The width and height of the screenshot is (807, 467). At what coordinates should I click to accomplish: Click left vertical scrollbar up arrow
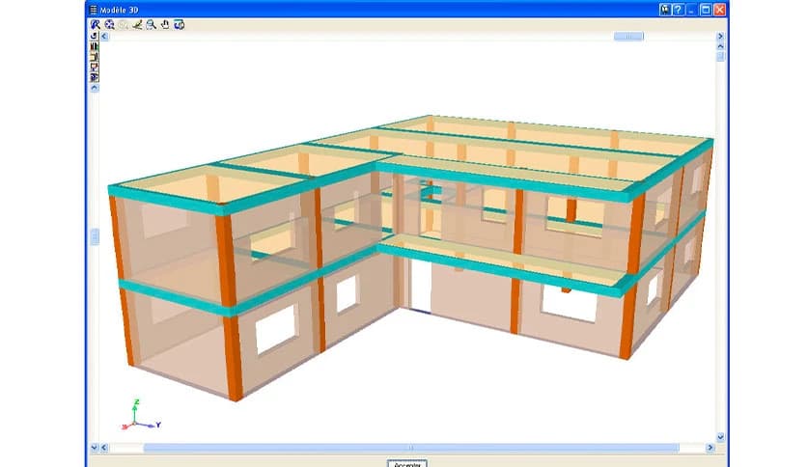95,88
